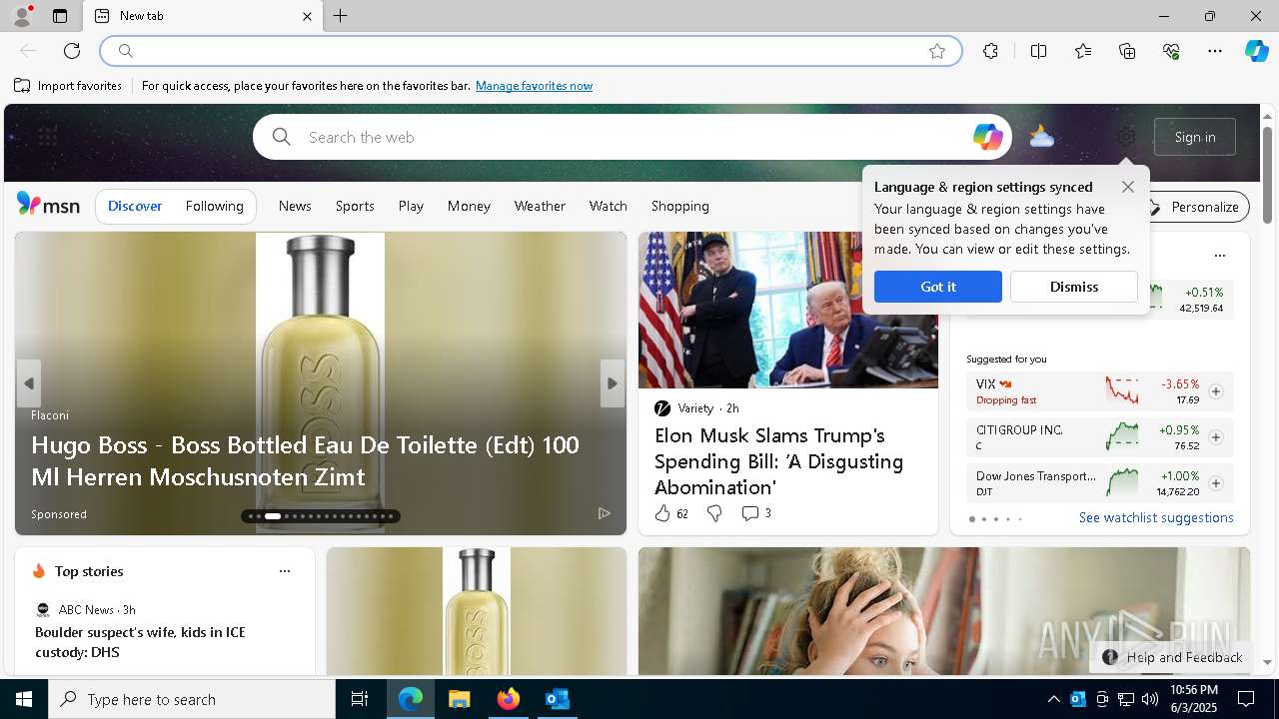This screenshot has width=1279, height=719.
Task: Dislike the Elon Musk article
Action: tap(714, 513)
